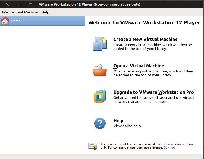Image resolution: width=204 pixels, height=159 pixels.
Task: Click the blue question mark Help icon
Action: (x=100, y=123)
